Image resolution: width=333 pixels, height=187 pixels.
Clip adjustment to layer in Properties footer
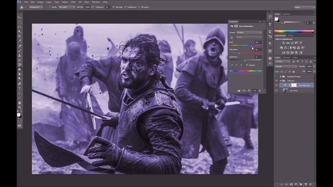(239, 91)
